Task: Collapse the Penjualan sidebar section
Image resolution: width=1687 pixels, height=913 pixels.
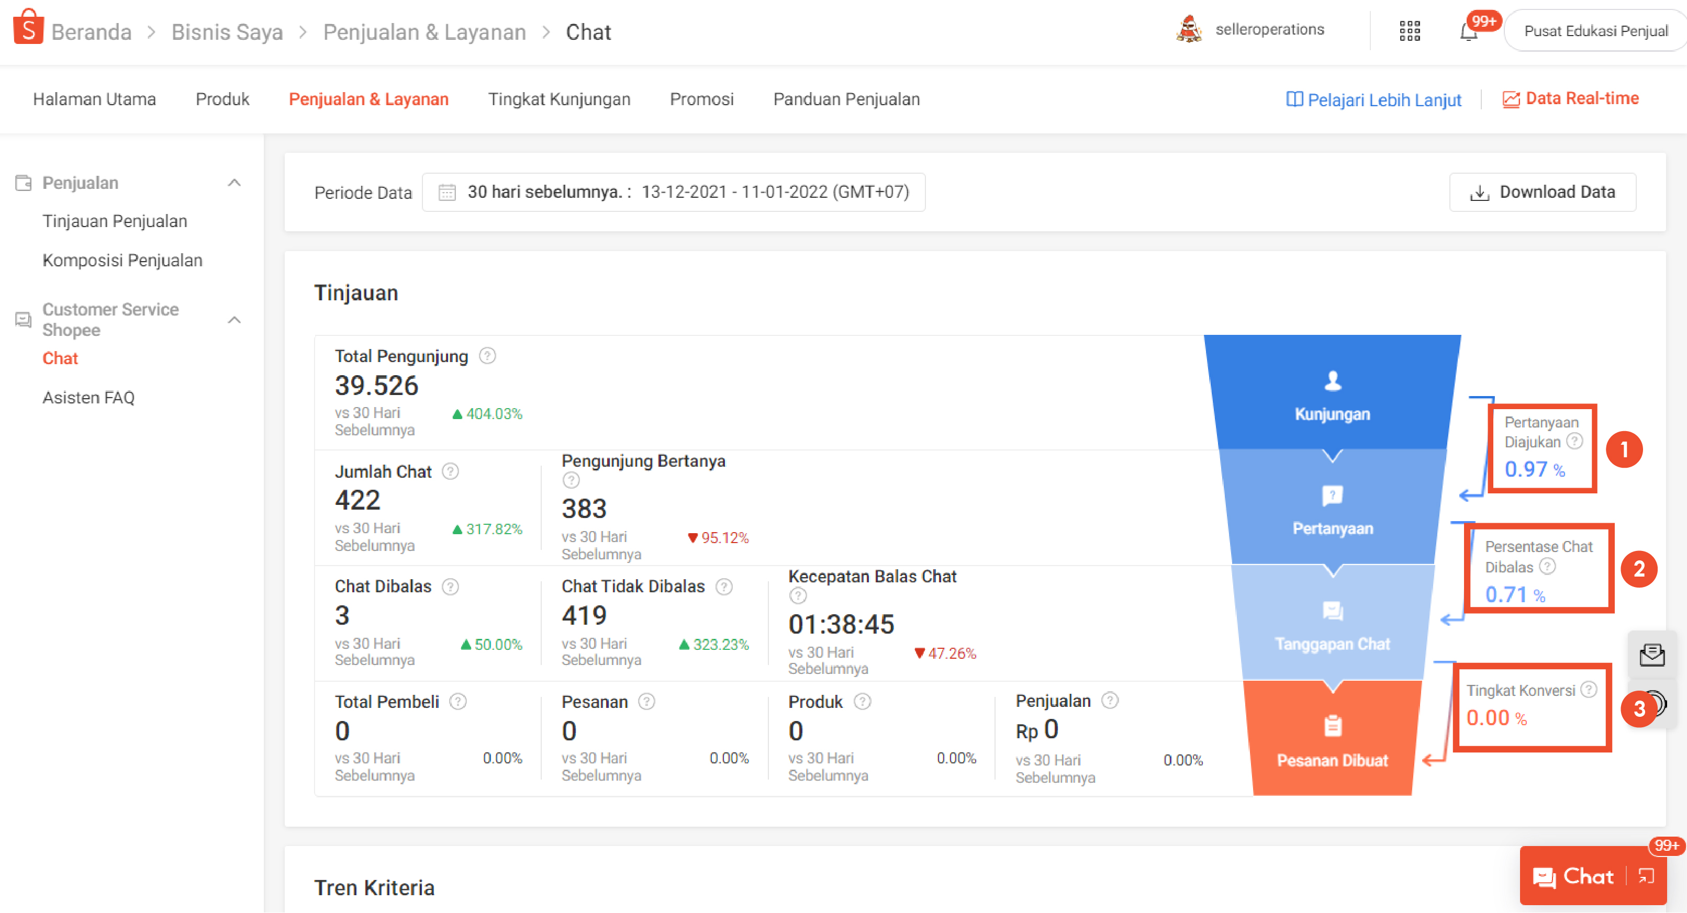Action: point(234,183)
